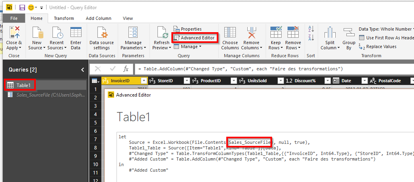Save the query with the floppy disk icon
Image resolution: width=414 pixels, height=182 pixels.
pyautogui.click(x=22, y=8)
